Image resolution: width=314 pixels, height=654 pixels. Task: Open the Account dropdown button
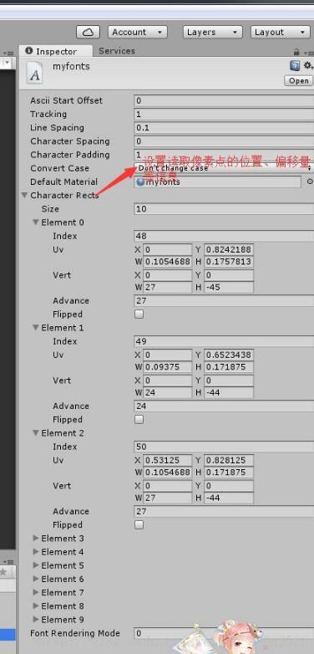pos(138,32)
